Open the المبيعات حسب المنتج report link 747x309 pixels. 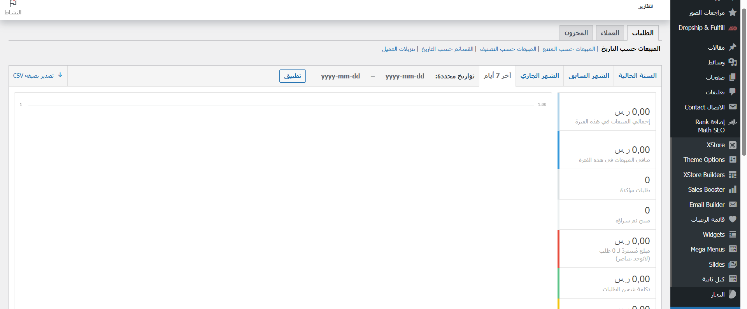569,49
